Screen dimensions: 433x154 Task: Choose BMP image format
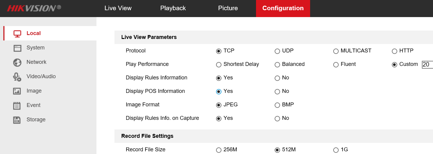point(277,105)
